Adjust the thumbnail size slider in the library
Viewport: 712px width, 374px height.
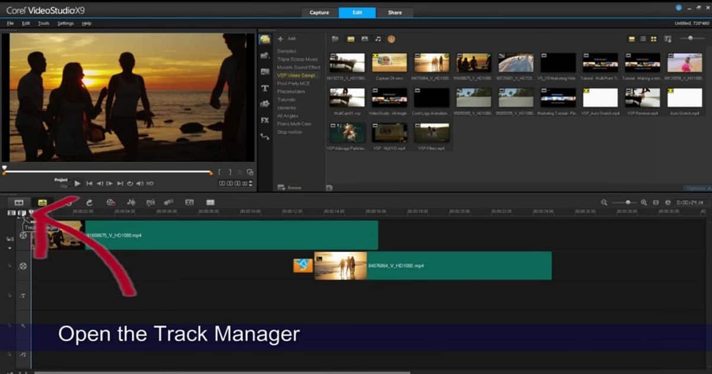click(689, 39)
